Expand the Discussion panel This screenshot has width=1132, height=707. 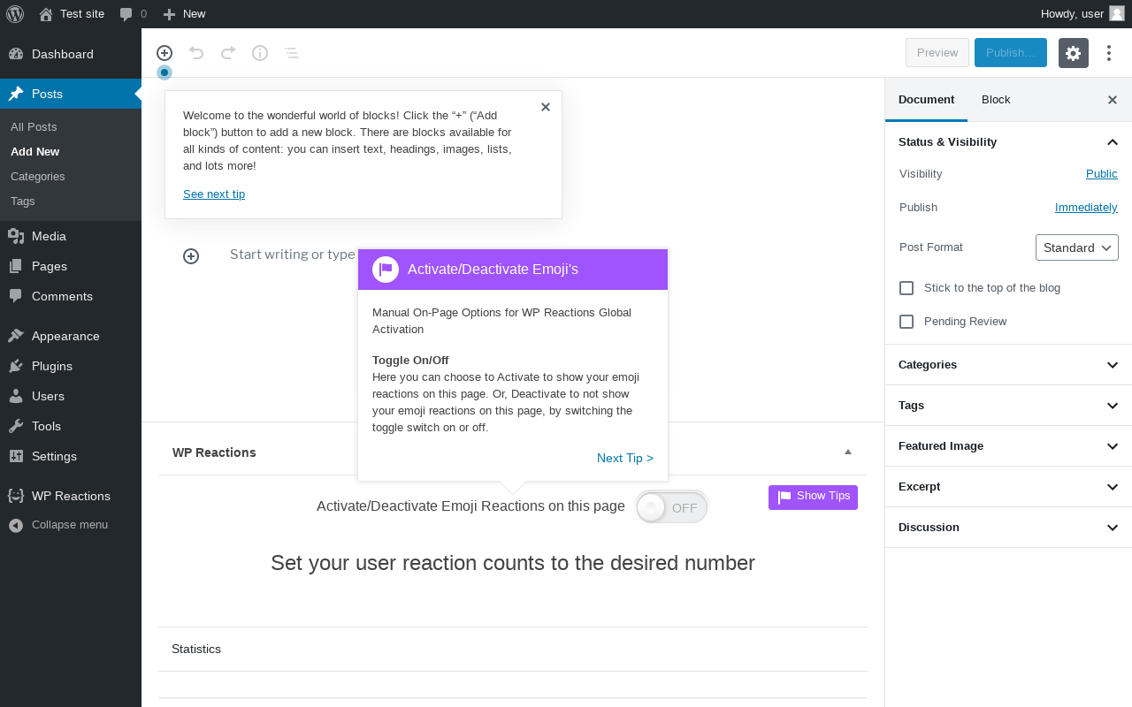click(1008, 528)
